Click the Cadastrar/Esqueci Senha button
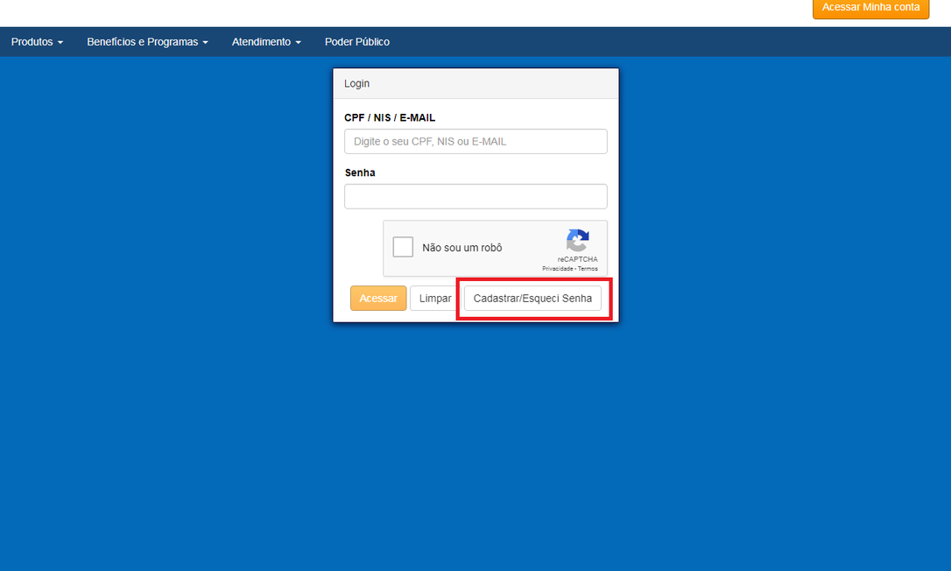The height and width of the screenshot is (571, 951). (x=532, y=299)
